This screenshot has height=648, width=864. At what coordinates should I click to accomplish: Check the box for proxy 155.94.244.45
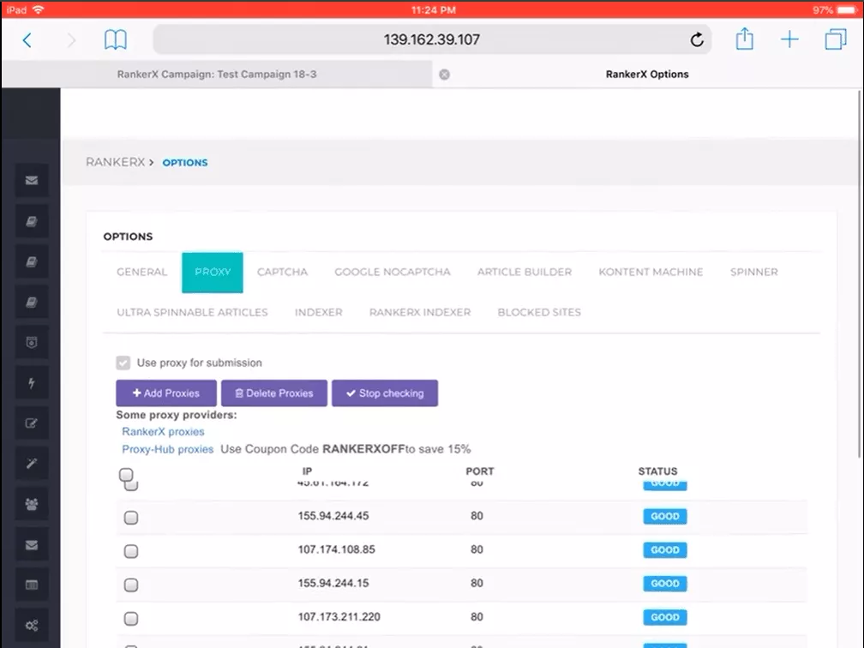coord(131,516)
